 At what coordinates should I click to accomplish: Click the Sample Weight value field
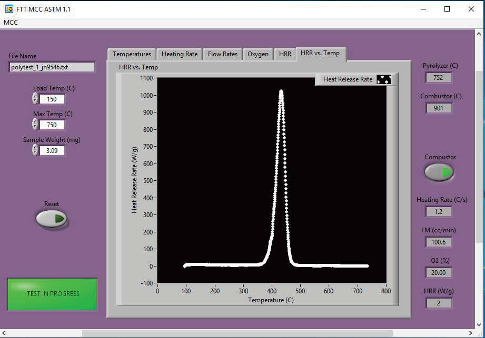[52, 151]
